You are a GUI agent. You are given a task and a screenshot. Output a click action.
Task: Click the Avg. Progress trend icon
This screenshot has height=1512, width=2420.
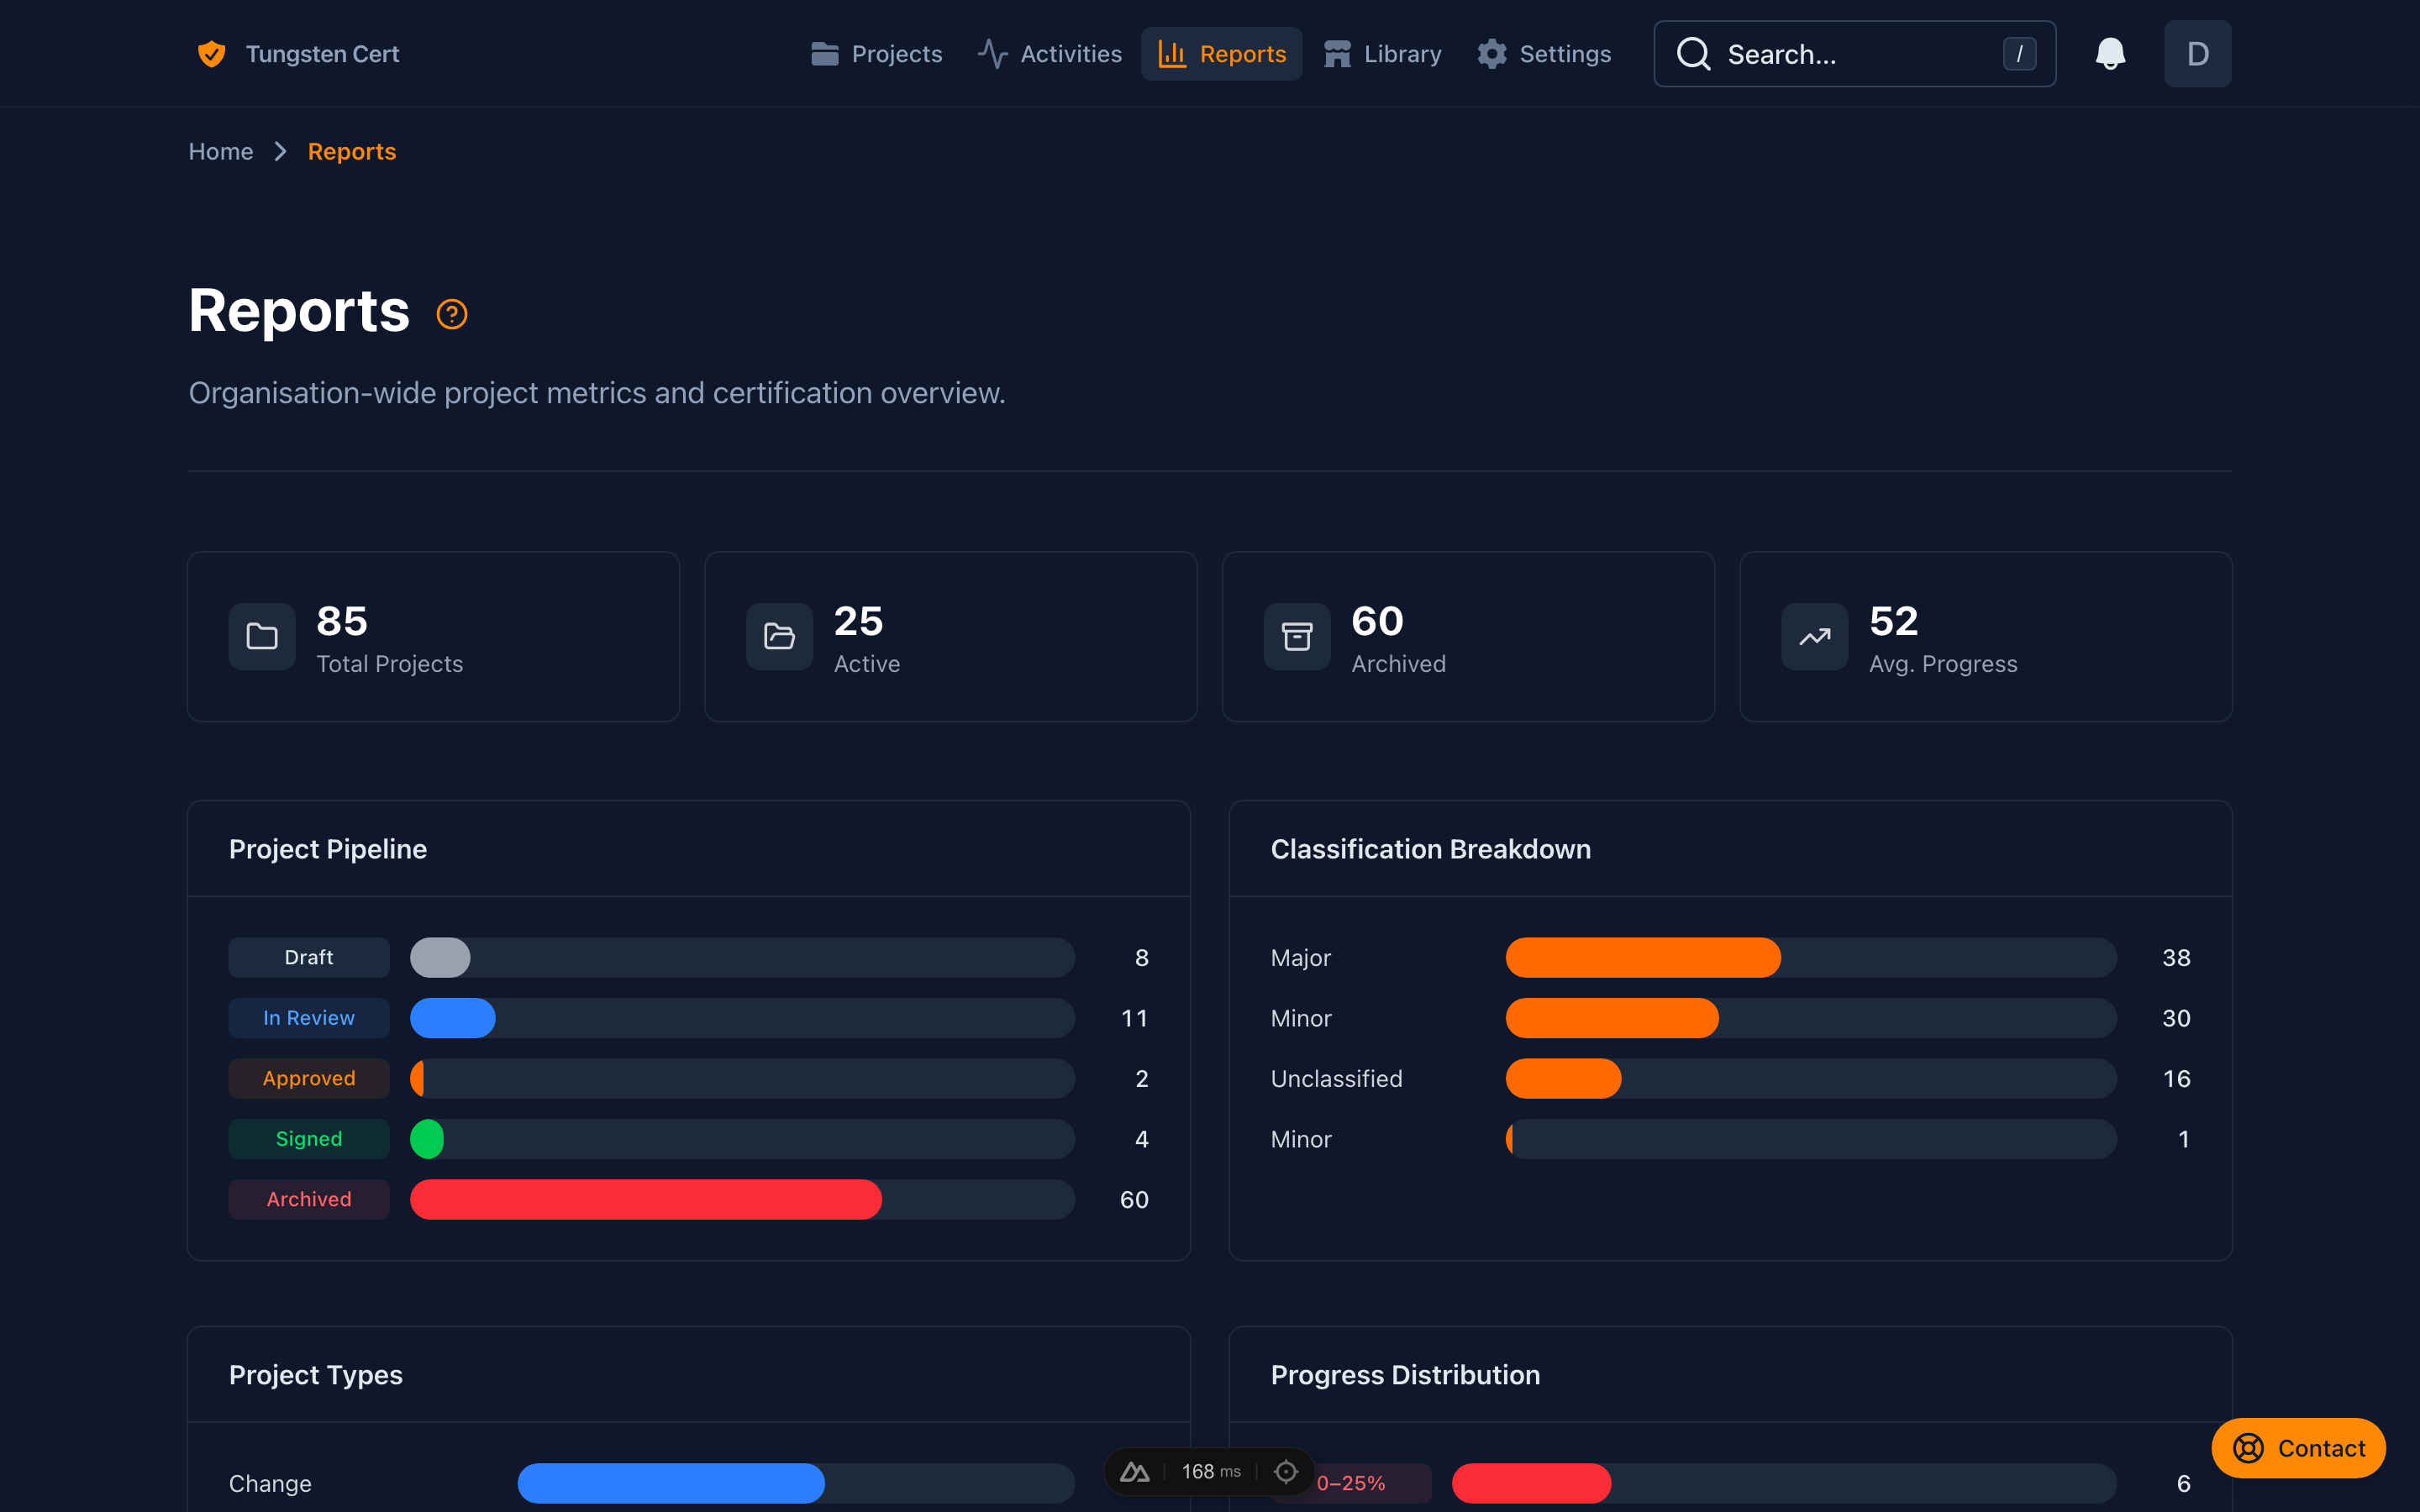click(x=1814, y=636)
